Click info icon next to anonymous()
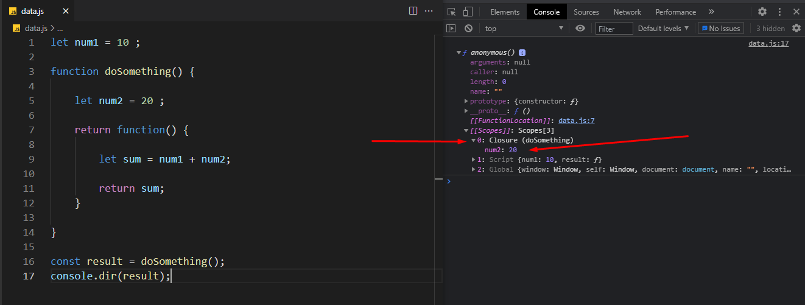 coord(522,53)
